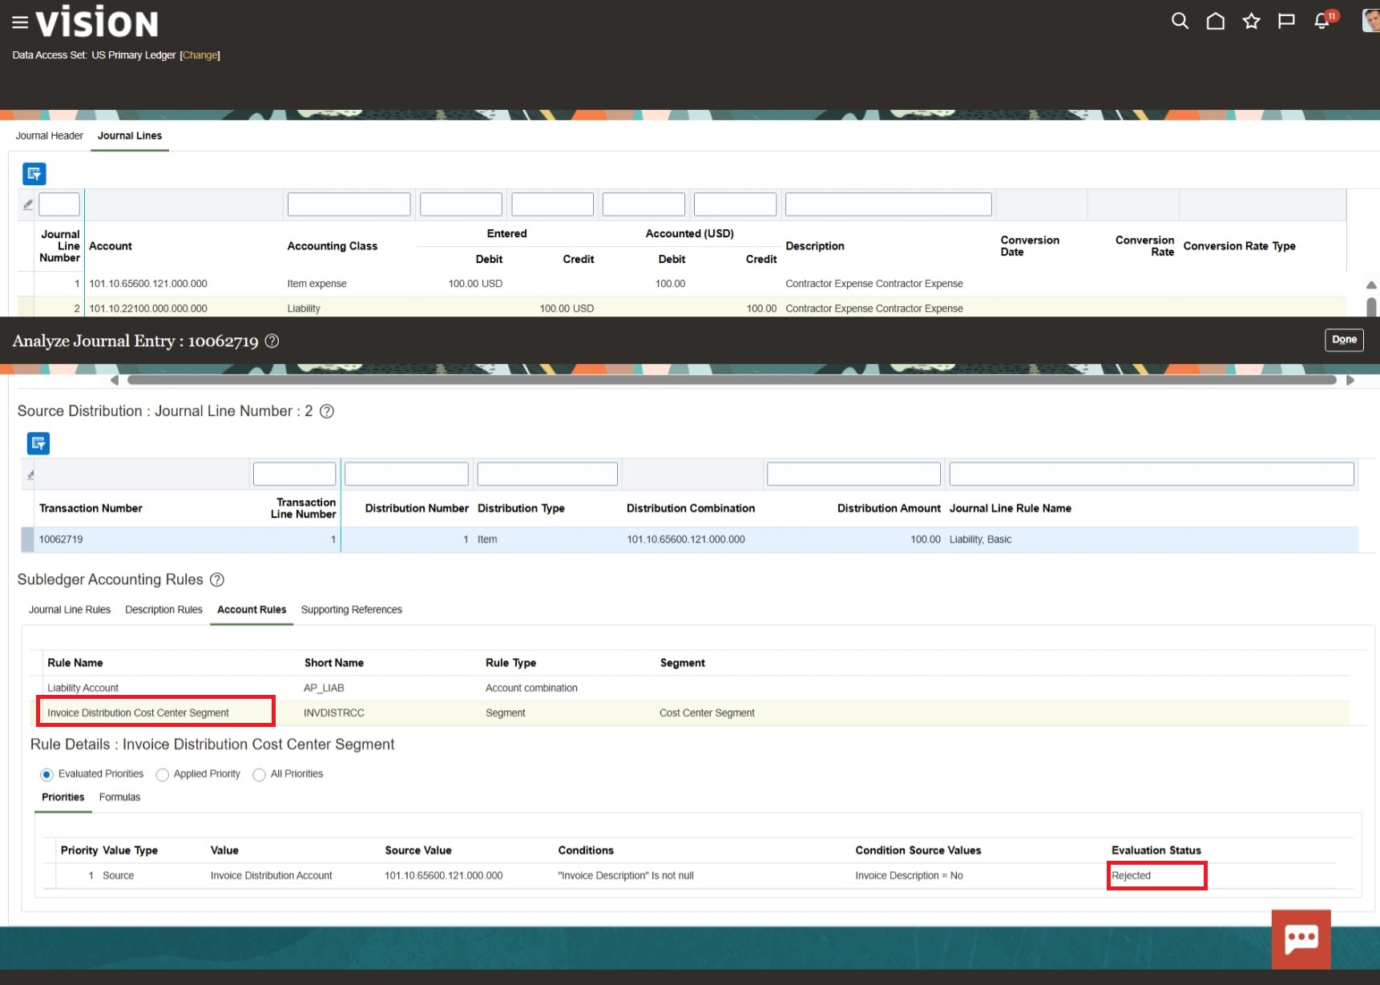Open the Watchlist flag icon
Screen dimensions: 1380x985
(x=1286, y=21)
